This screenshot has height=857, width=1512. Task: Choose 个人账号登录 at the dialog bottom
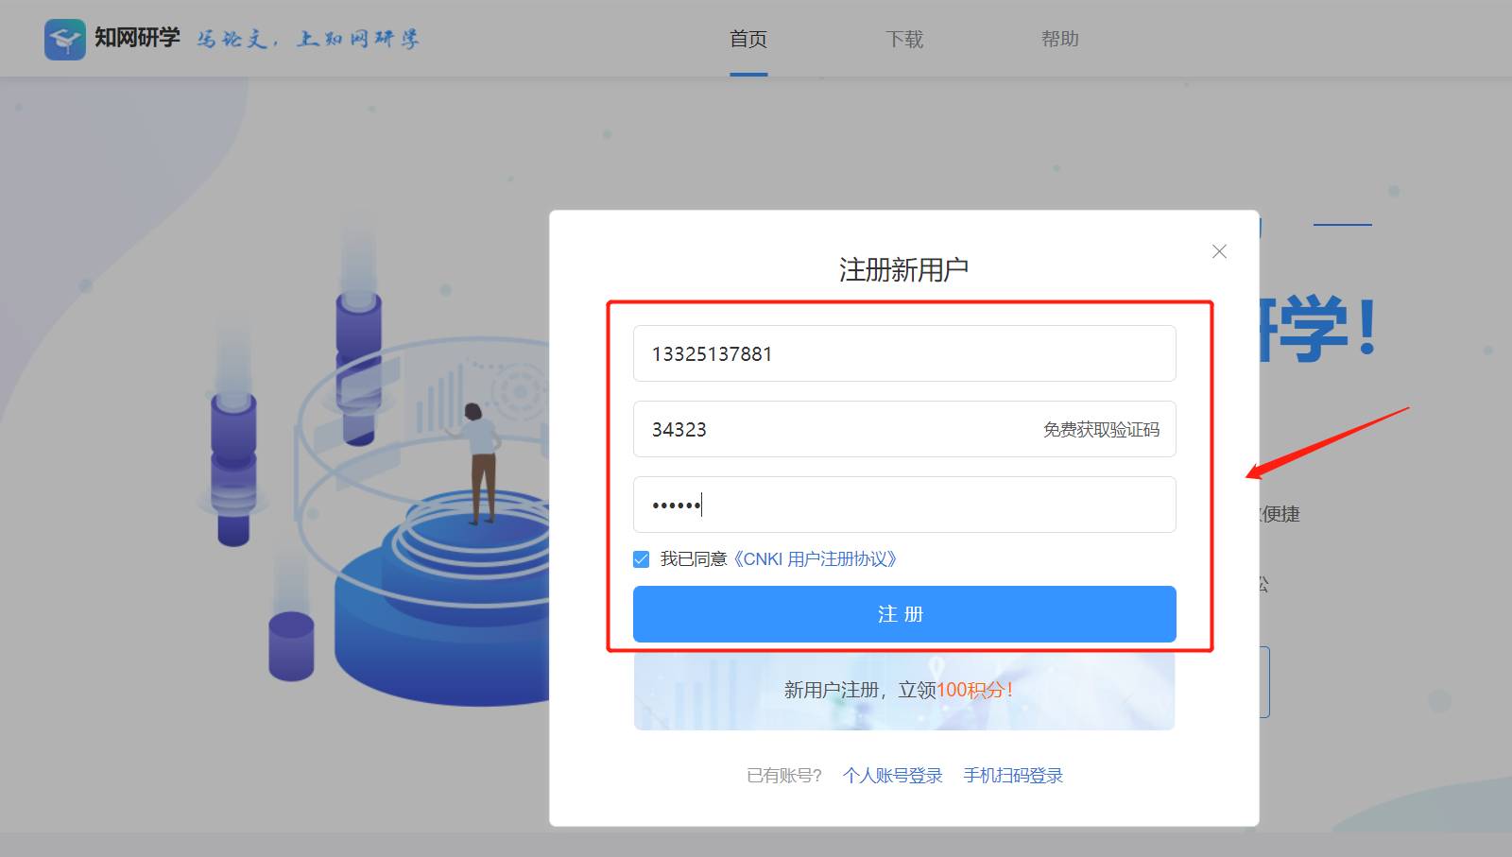[892, 776]
